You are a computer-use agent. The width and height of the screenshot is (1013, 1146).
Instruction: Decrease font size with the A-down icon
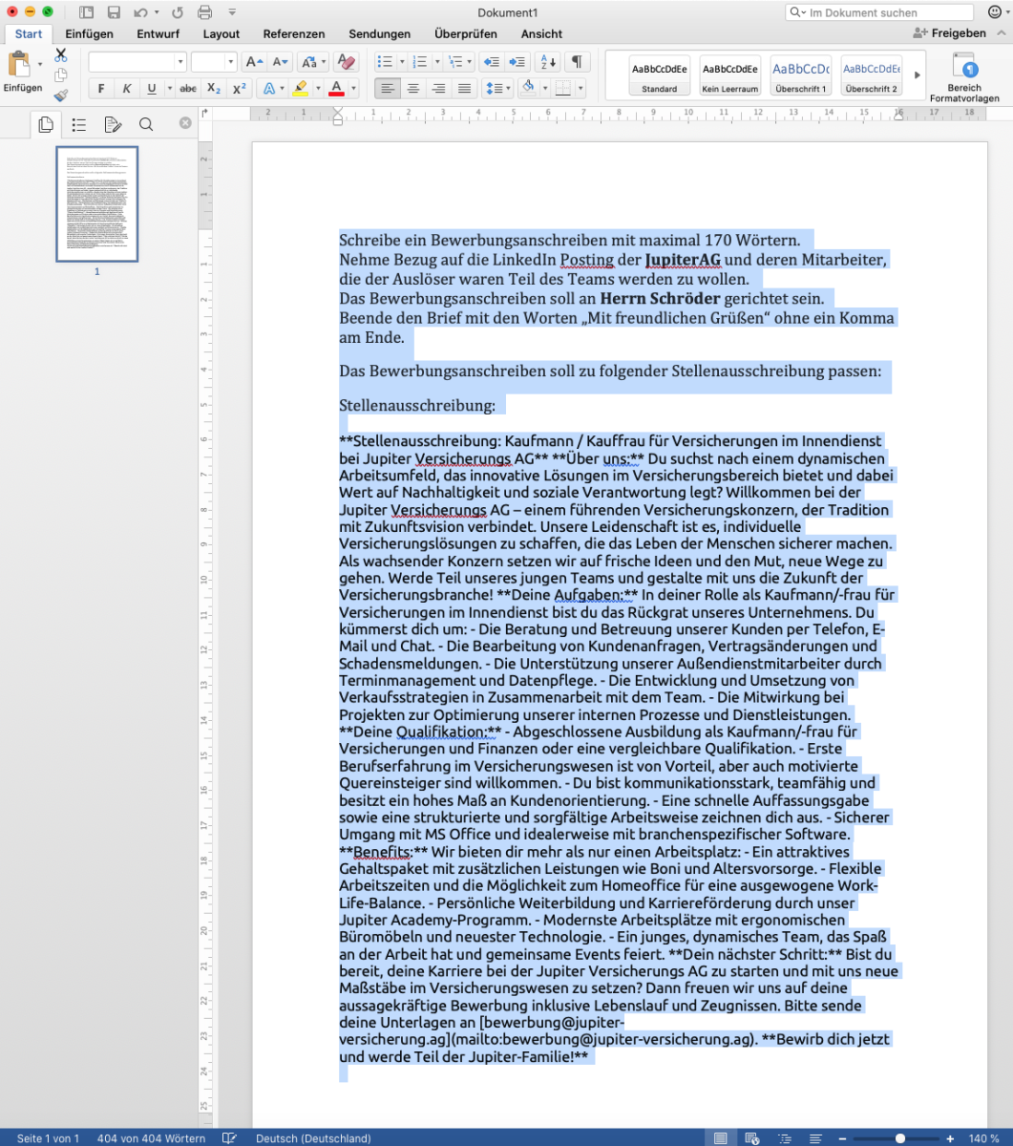click(x=280, y=62)
